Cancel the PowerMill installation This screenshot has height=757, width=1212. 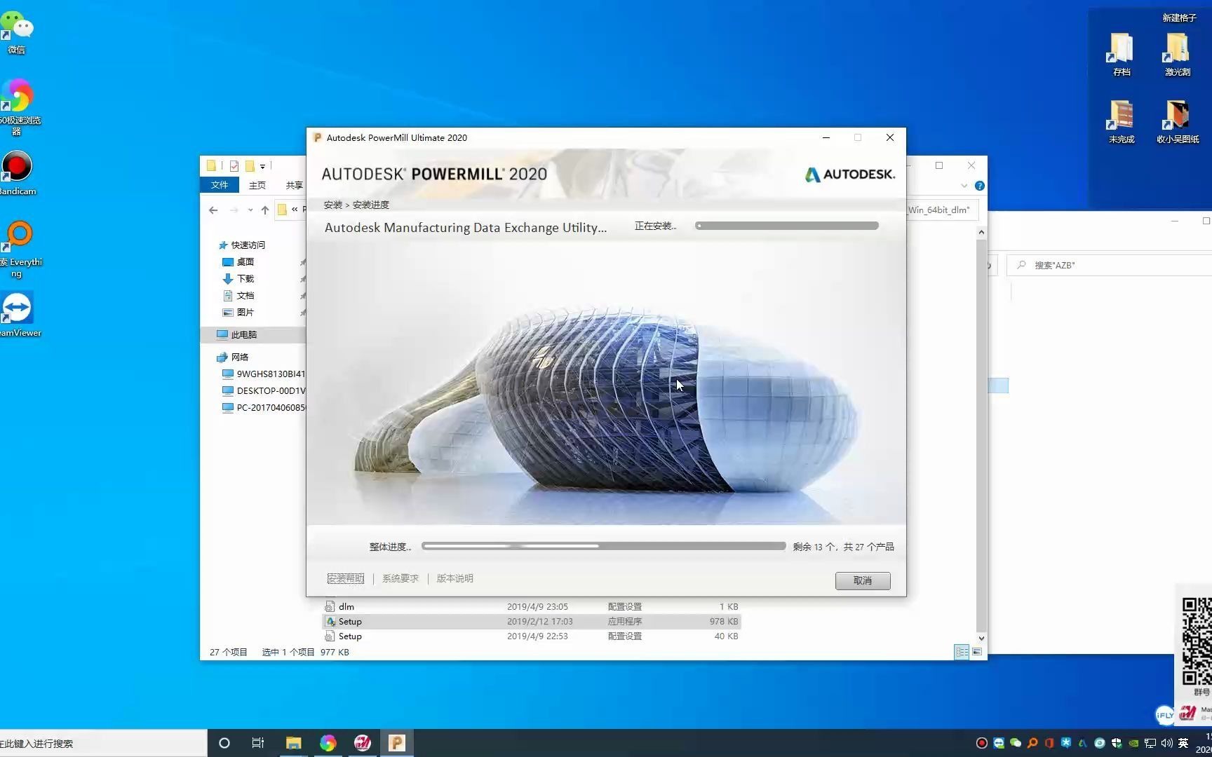(862, 580)
